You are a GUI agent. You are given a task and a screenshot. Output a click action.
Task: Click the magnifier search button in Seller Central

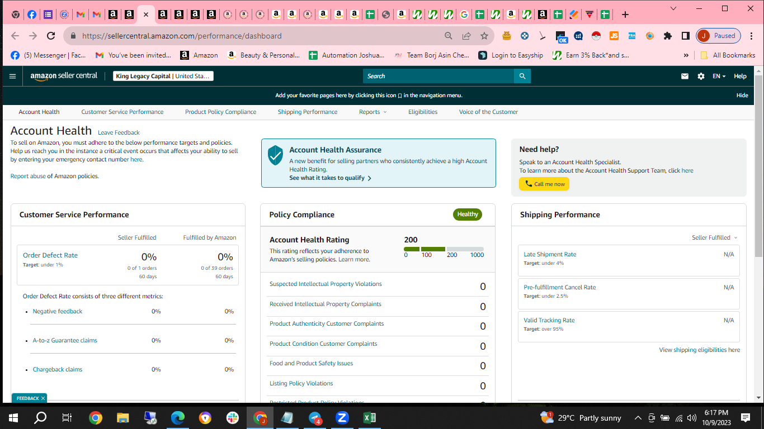click(522, 76)
